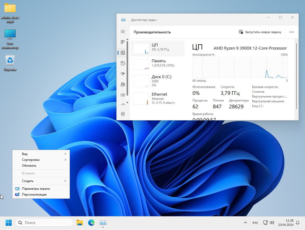This screenshot has width=305, height=230.
Task: Click the AMD Ryzen 9 3900X processor name
Action: (x=250, y=48)
